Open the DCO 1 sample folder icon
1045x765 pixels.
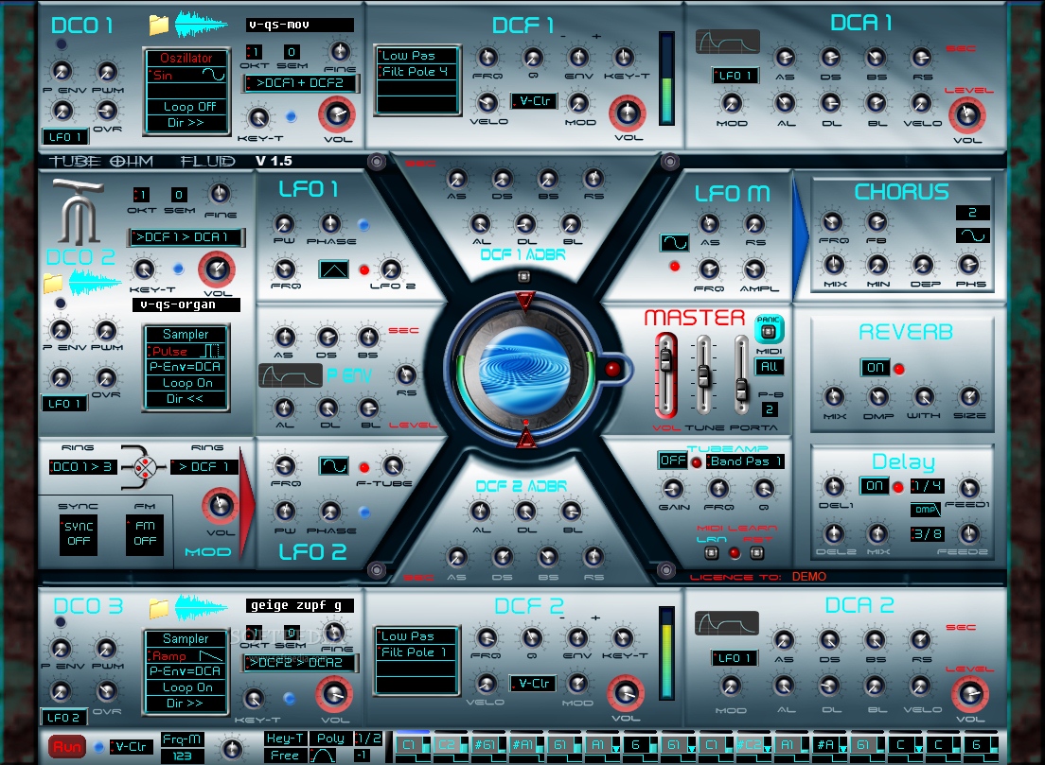pos(159,26)
